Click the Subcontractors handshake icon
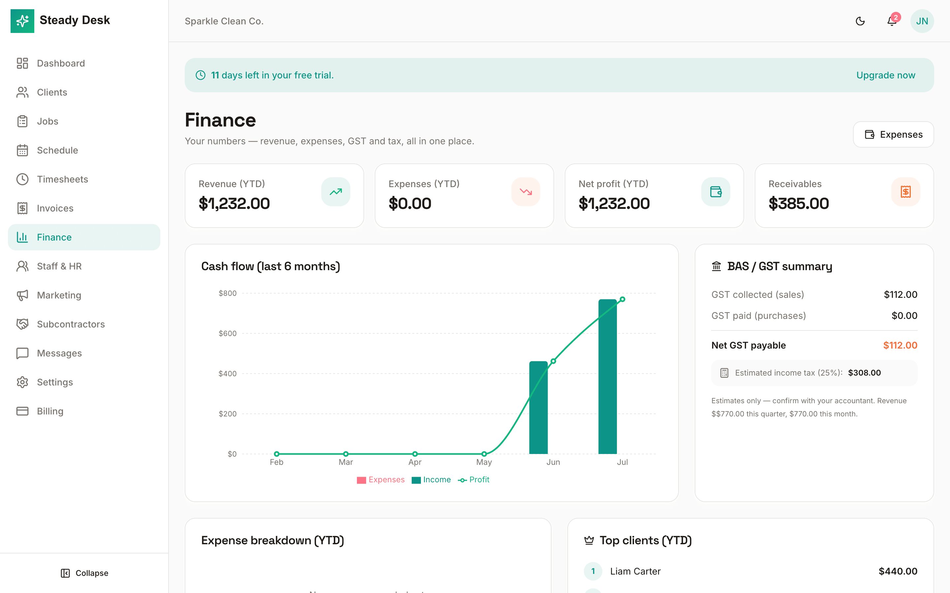The height and width of the screenshot is (593, 950). [x=22, y=325]
